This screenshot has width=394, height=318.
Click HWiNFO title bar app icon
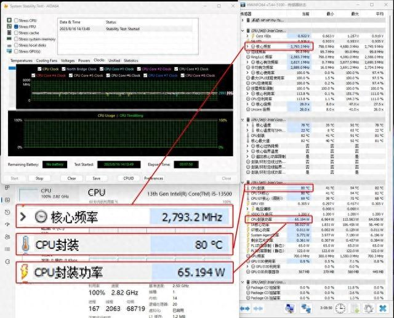243,5
